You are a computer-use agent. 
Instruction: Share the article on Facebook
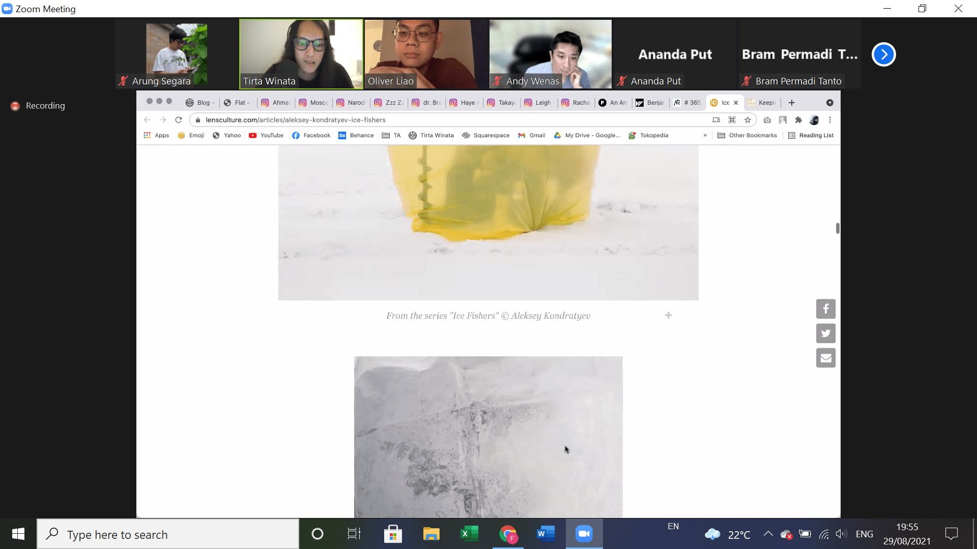coord(826,309)
